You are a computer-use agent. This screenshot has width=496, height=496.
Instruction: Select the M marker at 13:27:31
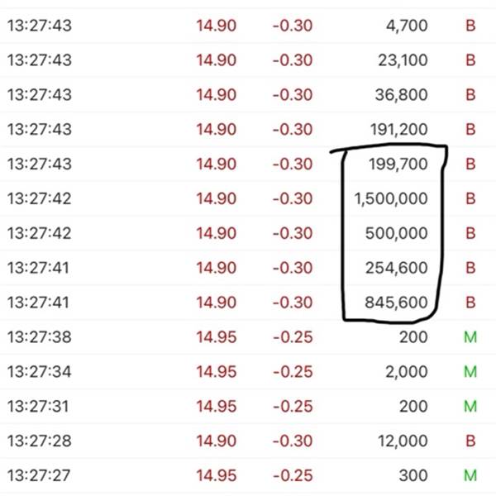click(x=470, y=407)
